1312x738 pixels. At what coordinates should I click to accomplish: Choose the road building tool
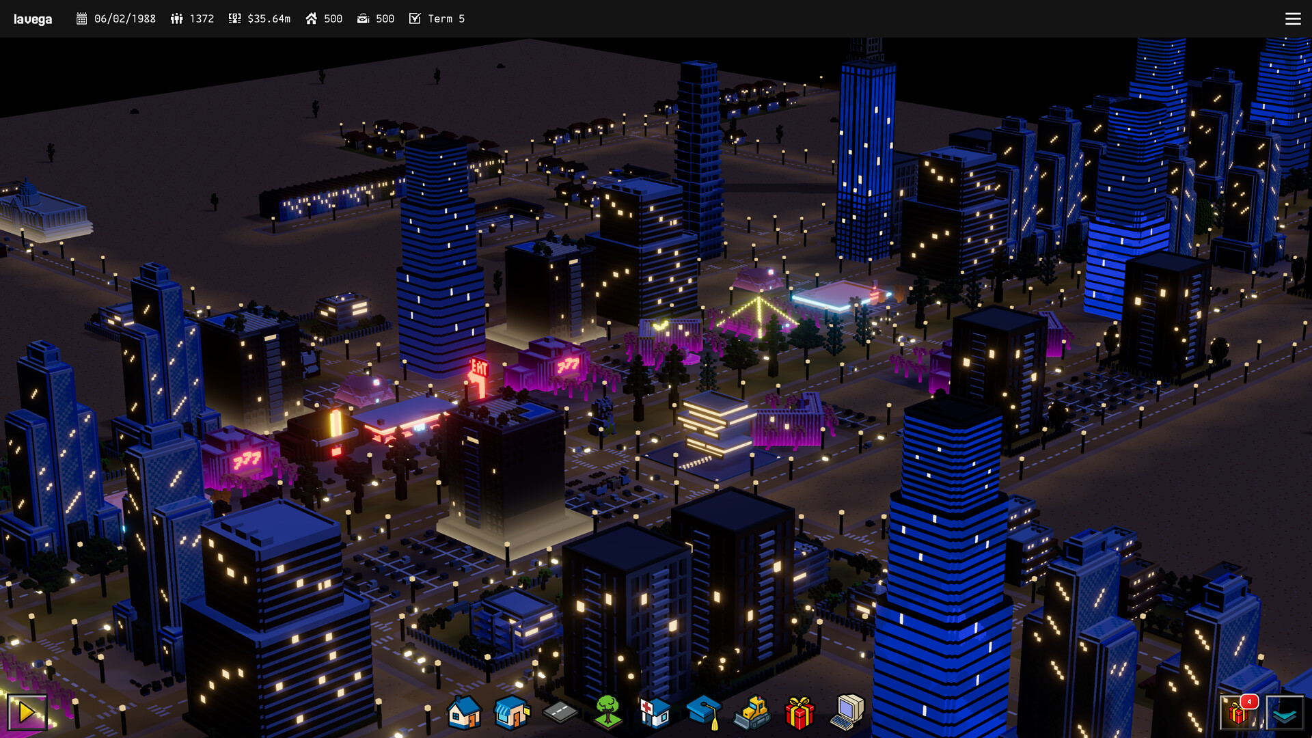[x=560, y=713]
